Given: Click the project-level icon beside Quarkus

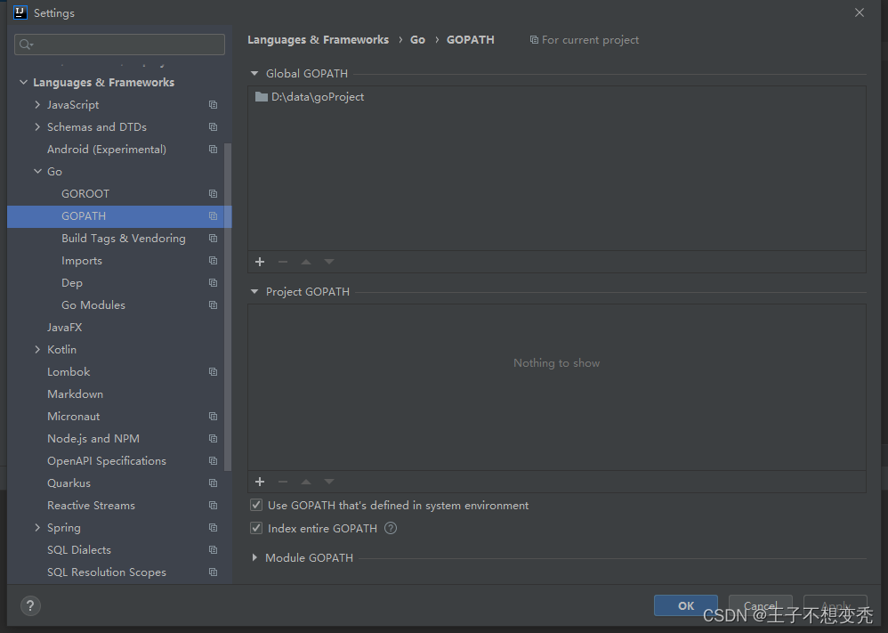Looking at the screenshot, I should (213, 483).
